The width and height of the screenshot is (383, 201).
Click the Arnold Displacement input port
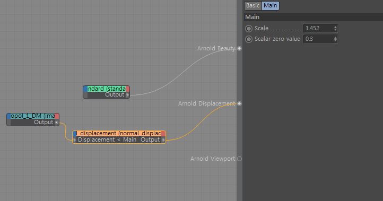coord(239,103)
